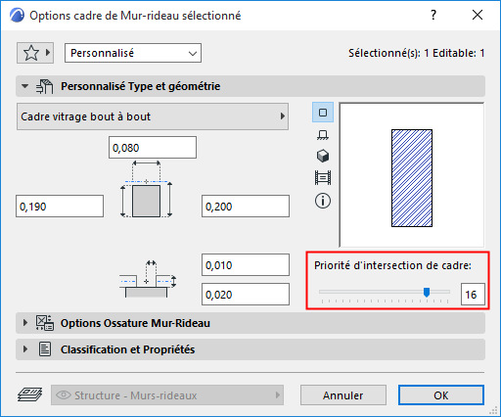Select the floor plan preview icon
The image size is (501, 417).
[323, 135]
